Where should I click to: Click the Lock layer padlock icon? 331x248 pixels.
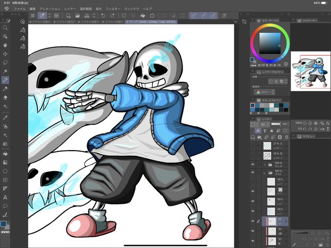(272, 131)
